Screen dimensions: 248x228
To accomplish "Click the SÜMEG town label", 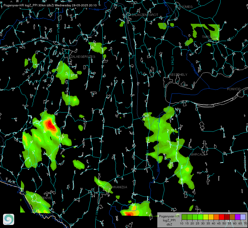I will (187, 7).
